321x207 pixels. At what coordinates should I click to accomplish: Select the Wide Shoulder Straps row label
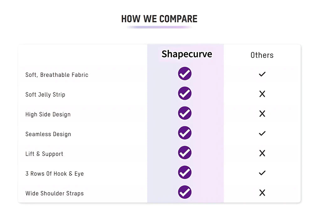tap(55, 193)
